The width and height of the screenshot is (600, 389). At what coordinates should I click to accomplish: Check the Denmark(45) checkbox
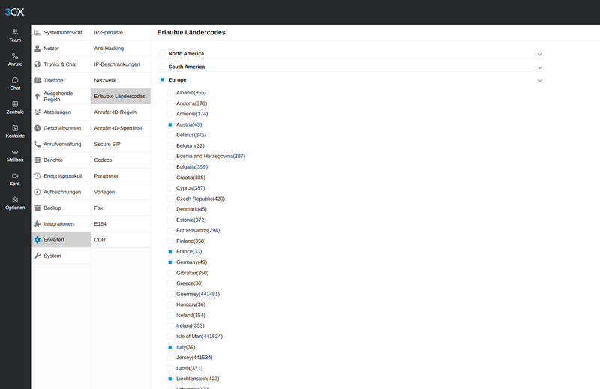pos(170,209)
